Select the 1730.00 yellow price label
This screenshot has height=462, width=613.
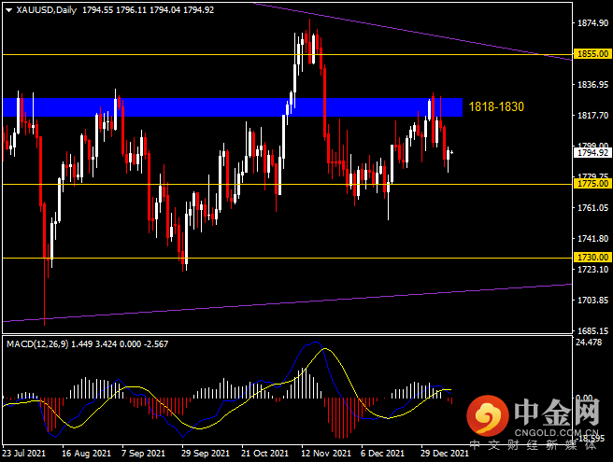click(x=592, y=258)
